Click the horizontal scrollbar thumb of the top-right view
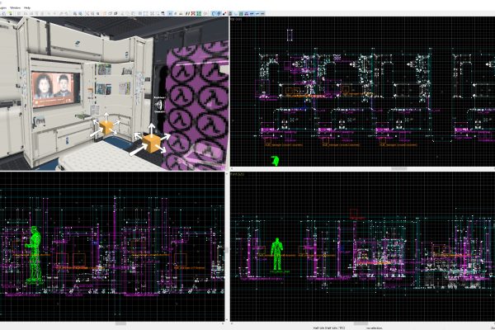The image size is (495, 330). pyautogui.click(x=398, y=169)
